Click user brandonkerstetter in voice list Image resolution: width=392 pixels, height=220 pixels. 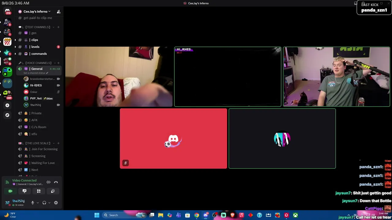(42, 79)
